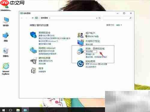Click the change date, time or number formats link
The height and width of the screenshot is (112, 150).
pyautogui.click(x=96, y=57)
